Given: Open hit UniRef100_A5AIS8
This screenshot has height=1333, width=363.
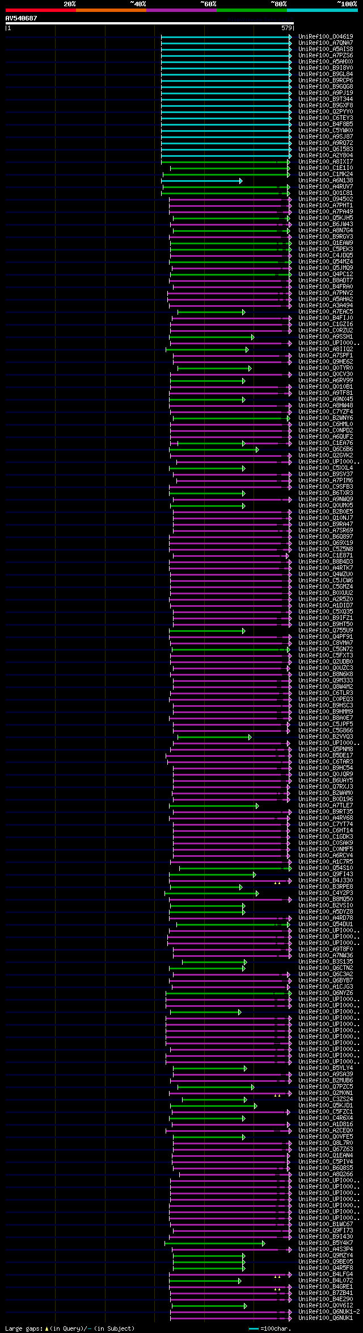Looking at the screenshot, I should 326,49.
